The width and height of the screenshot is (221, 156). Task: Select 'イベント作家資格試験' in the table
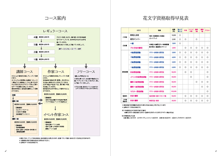[x=138, y=77]
